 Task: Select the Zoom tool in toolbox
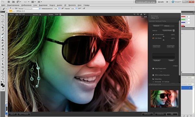coord(3,79)
